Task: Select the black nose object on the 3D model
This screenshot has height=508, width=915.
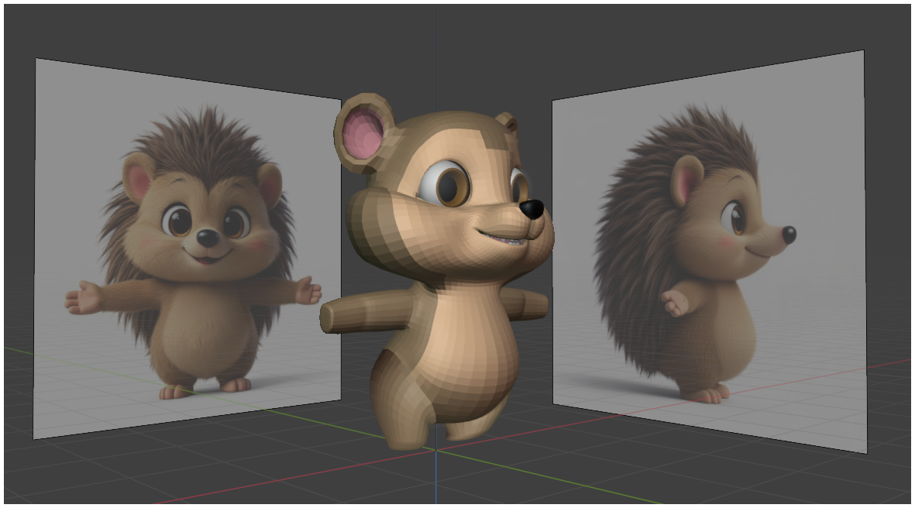Action: click(531, 209)
